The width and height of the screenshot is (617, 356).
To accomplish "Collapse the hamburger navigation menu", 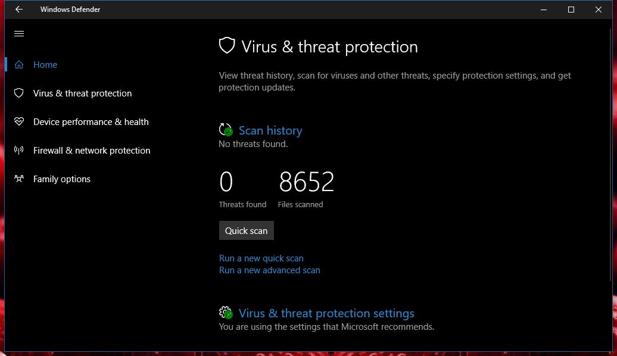I will pos(19,34).
